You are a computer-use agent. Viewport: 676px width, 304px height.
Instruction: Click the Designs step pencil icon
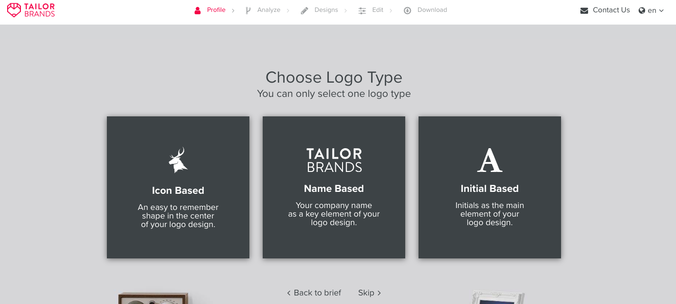305,10
